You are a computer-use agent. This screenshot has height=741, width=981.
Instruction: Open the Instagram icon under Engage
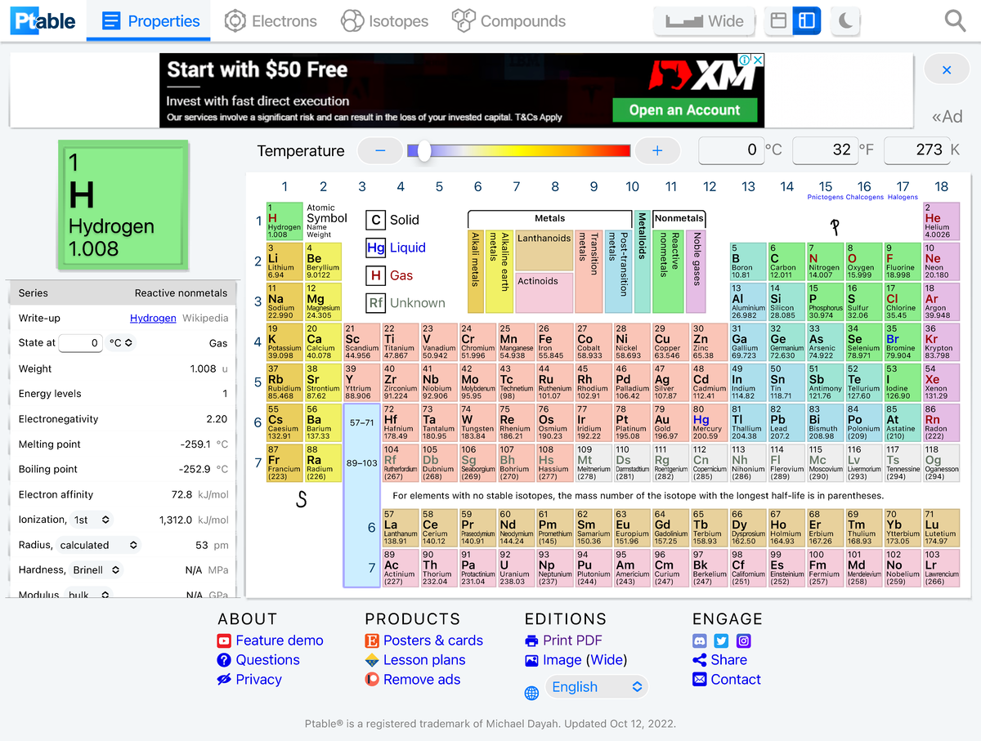742,641
